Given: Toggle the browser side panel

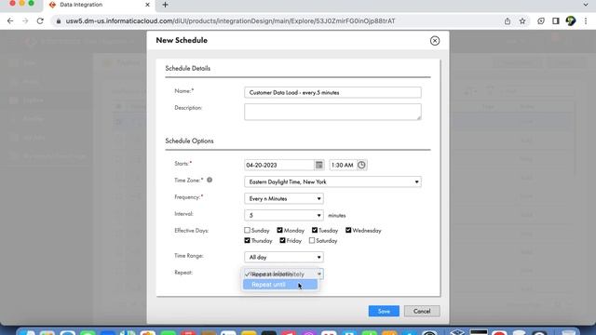Looking at the screenshot, I should [556, 20].
